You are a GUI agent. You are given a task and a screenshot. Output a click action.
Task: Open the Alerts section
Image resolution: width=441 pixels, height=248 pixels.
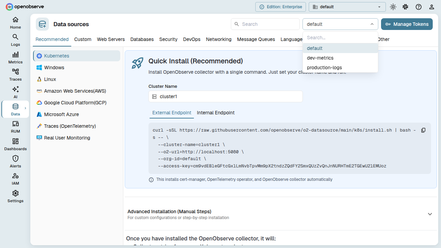coord(16,162)
